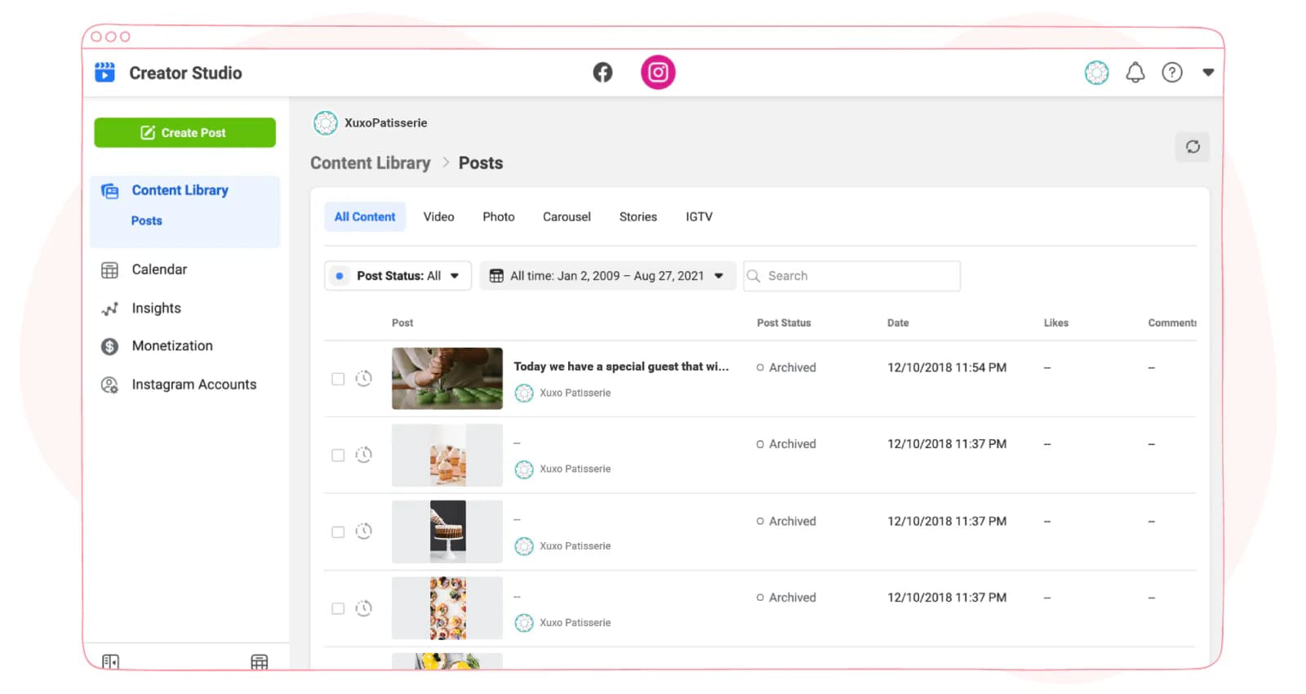Open the Insights sidebar item
Viewport: 1306px width, 694px height.
point(156,308)
